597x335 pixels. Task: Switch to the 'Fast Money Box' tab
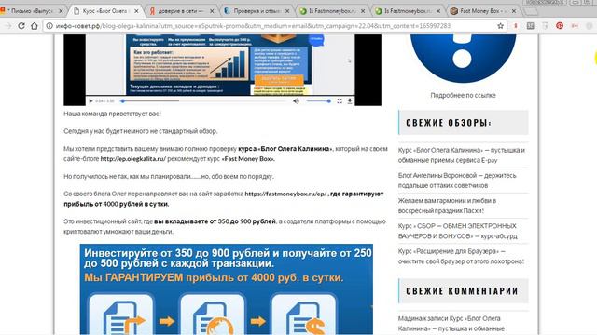coord(483,11)
